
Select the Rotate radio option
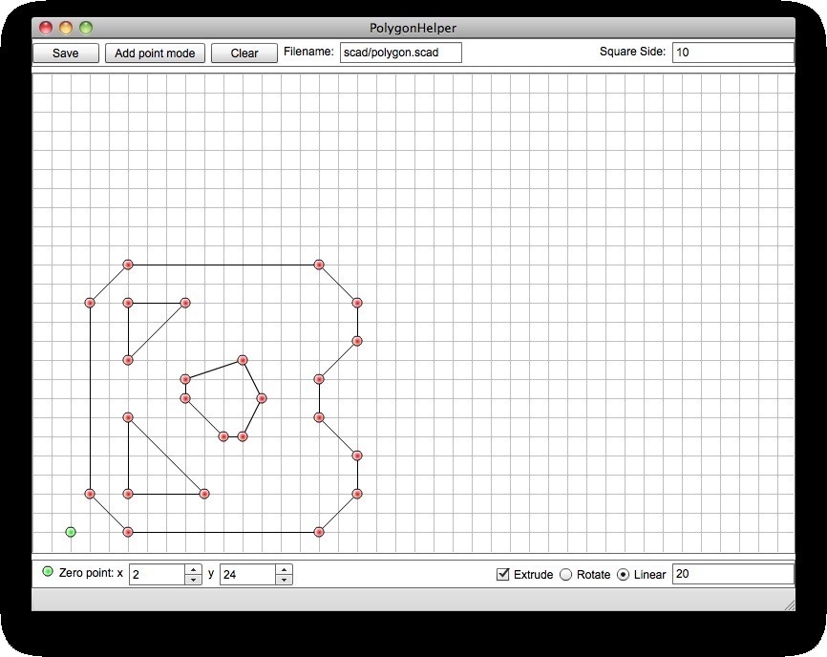click(x=565, y=574)
